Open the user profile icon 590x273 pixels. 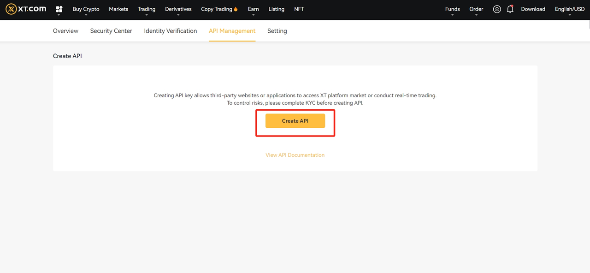click(x=497, y=9)
